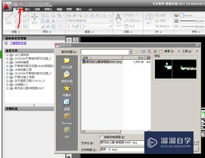Click the layer color square swatch
Image resolution: width=205 pixels, height=158 pixels.
pos(82,26)
